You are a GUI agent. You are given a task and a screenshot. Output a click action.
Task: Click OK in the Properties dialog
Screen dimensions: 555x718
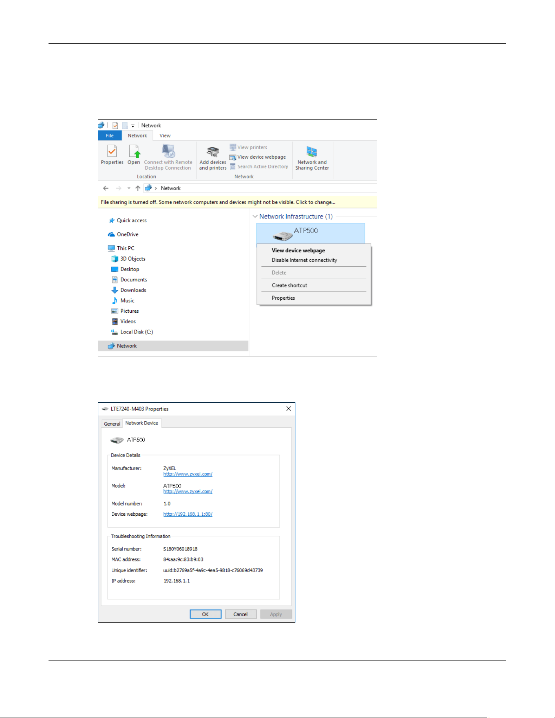[206, 614]
